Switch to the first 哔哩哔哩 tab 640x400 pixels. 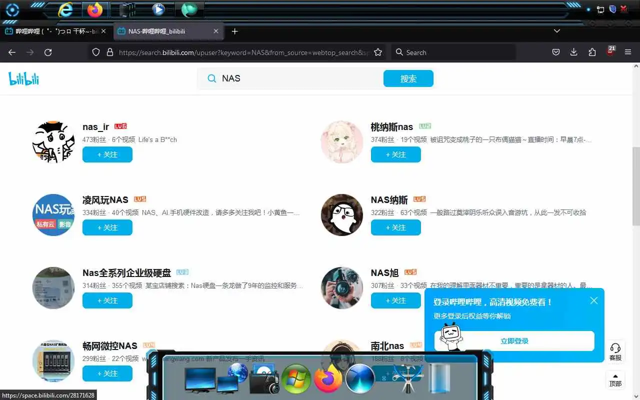(x=55, y=31)
